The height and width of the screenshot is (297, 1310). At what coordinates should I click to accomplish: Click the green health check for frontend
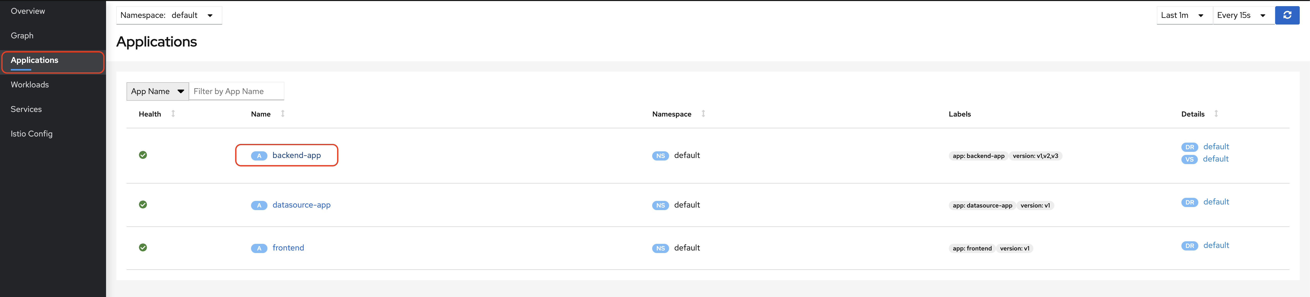click(x=143, y=247)
